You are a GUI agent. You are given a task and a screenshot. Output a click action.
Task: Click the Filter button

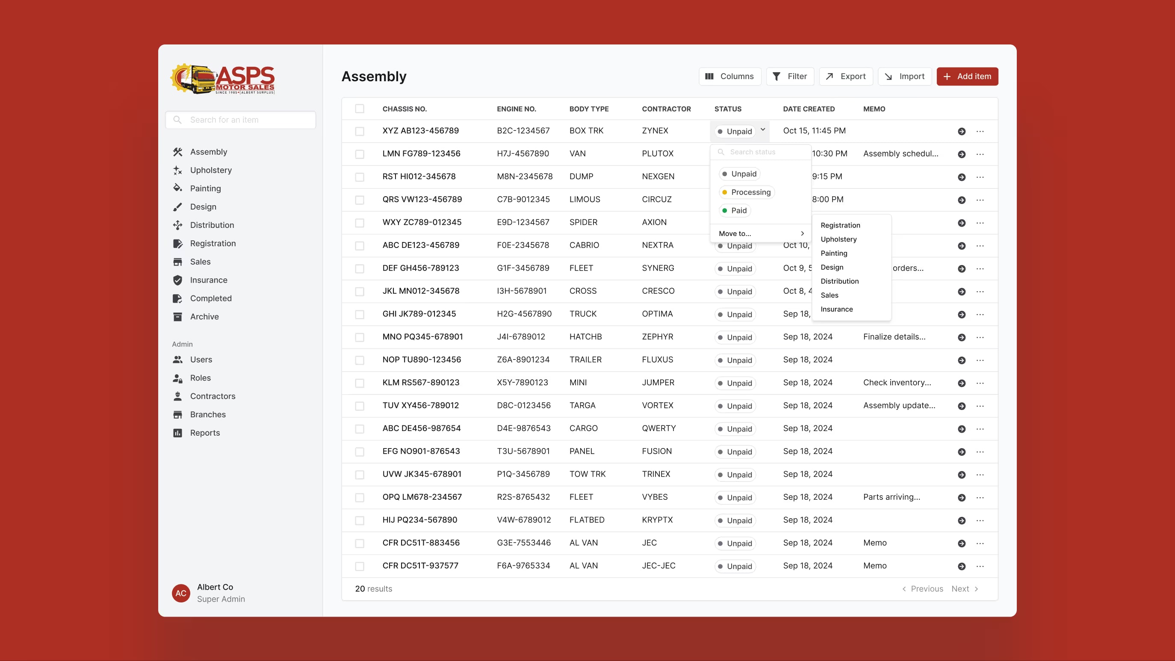coord(790,76)
